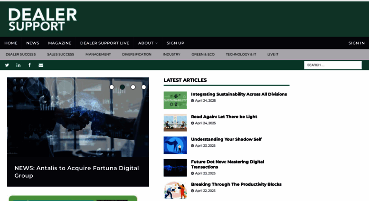Open Breaking Through The Productivity Blocks article

click(237, 184)
